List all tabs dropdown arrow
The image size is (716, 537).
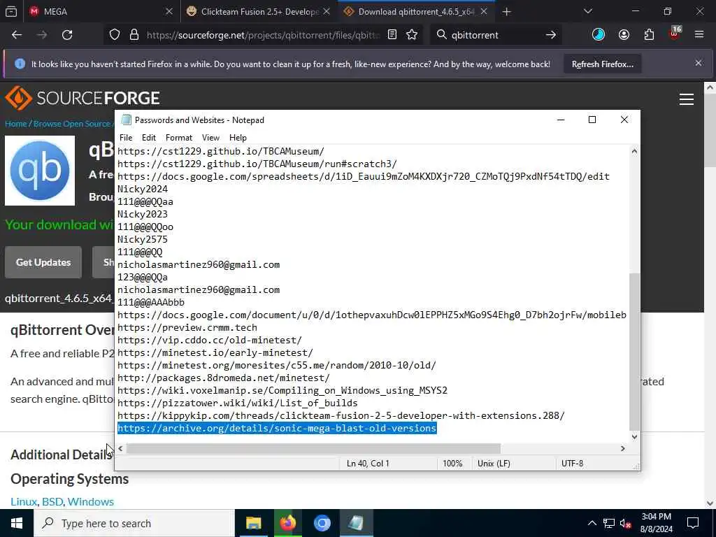588,12
